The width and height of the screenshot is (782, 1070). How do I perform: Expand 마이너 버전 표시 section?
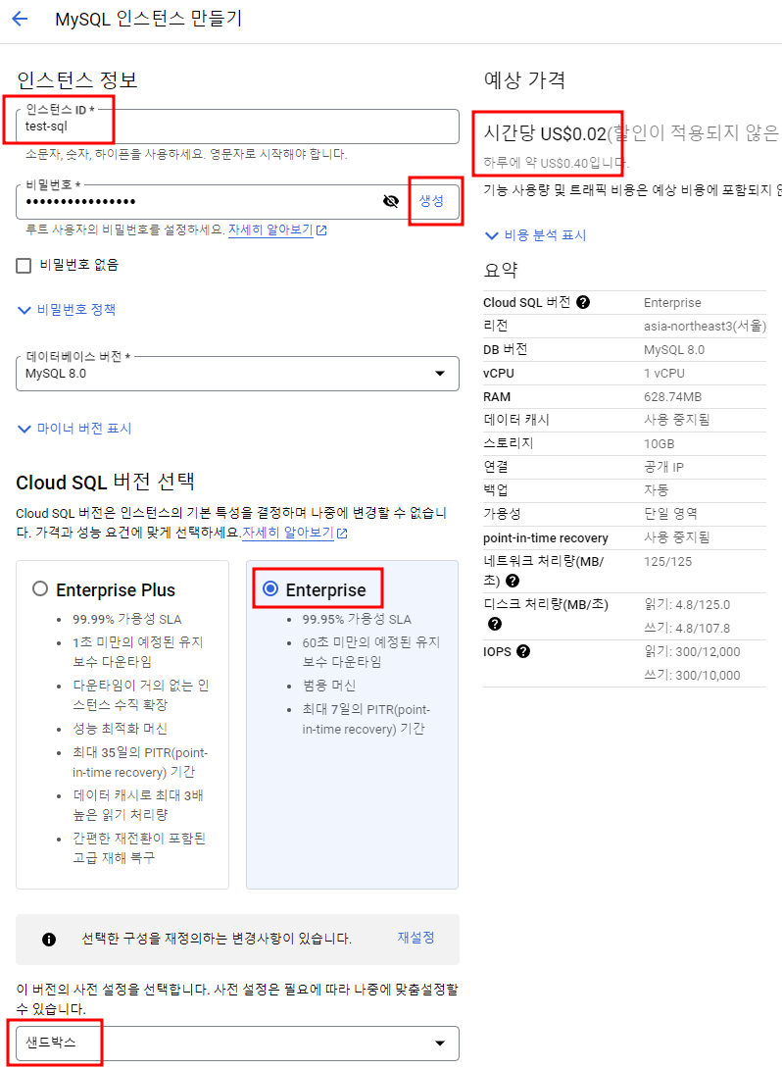point(74,429)
